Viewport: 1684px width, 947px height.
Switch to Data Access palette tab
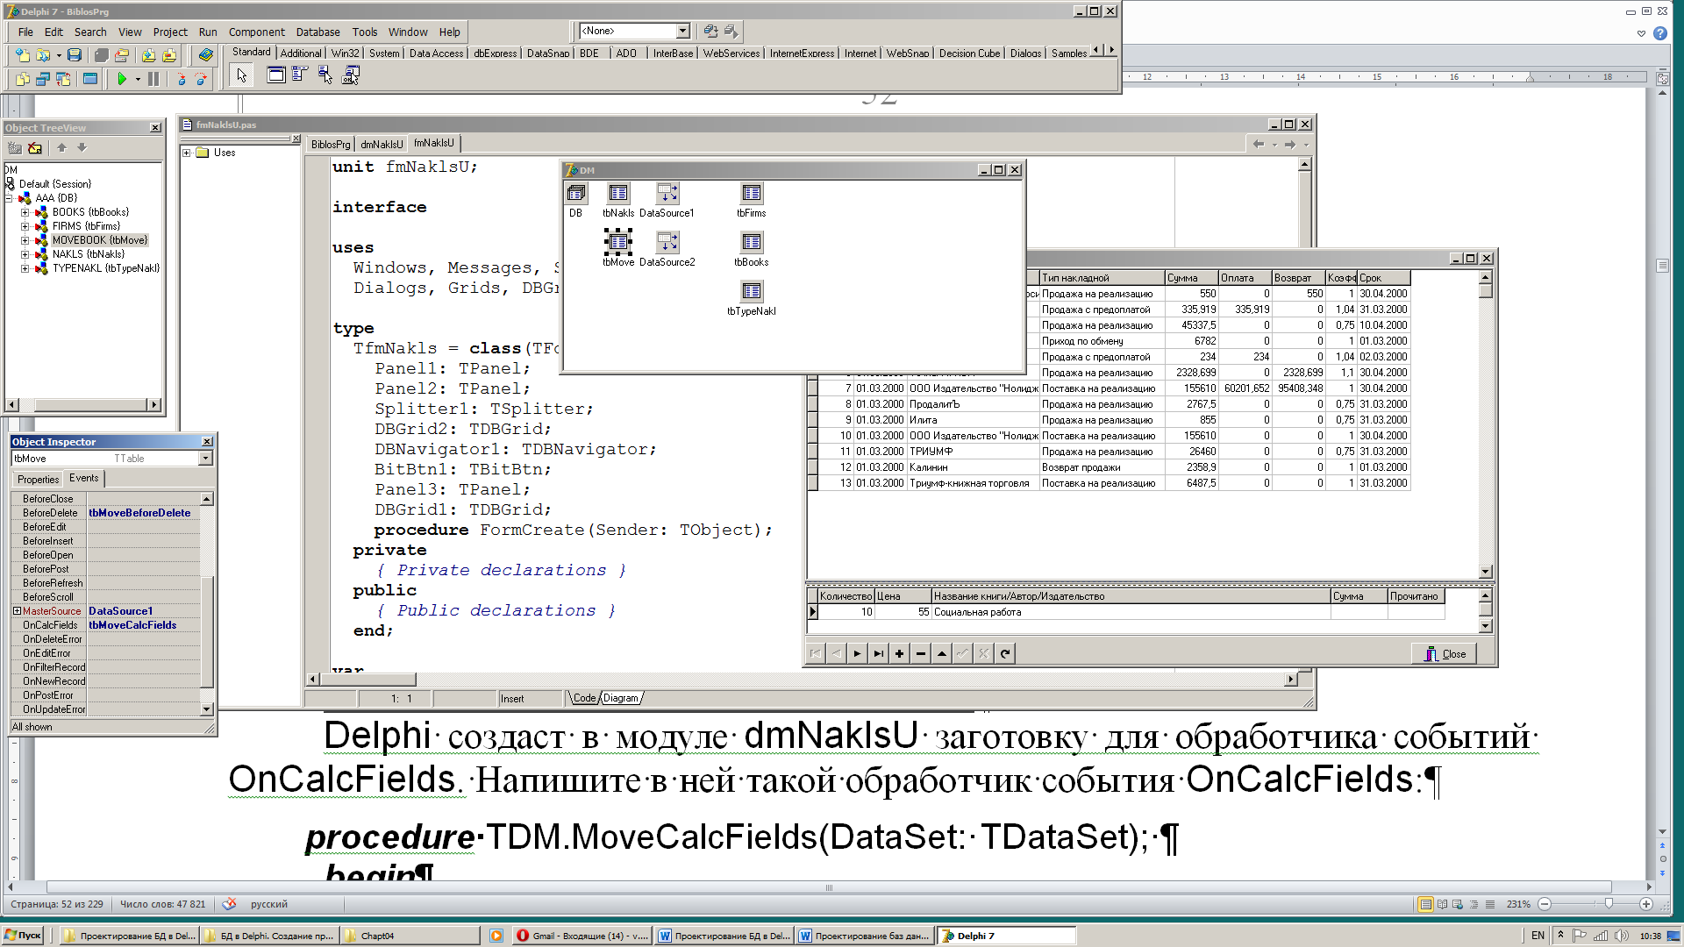(x=436, y=53)
